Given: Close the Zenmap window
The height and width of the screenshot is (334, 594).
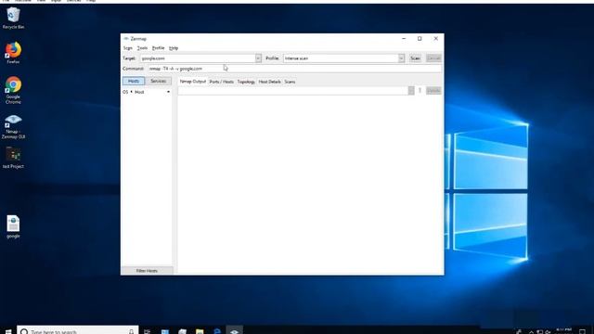Looking at the screenshot, I should pos(435,39).
